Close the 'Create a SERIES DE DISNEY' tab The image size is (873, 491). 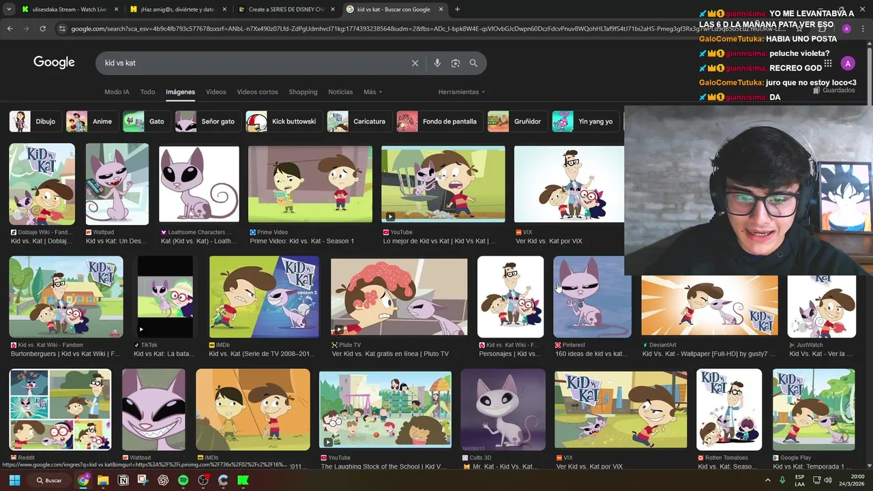pyautogui.click(x=331, y=10)
